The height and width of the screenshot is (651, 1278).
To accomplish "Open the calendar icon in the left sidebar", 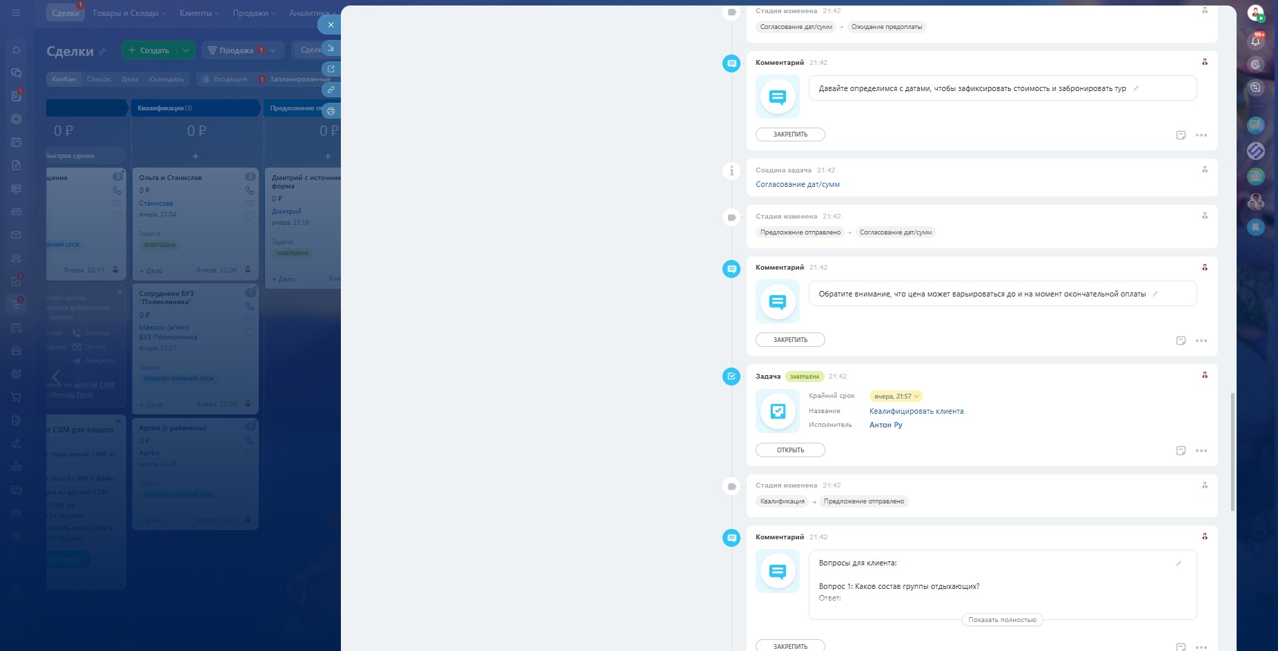I will click(x=17, y=142).
